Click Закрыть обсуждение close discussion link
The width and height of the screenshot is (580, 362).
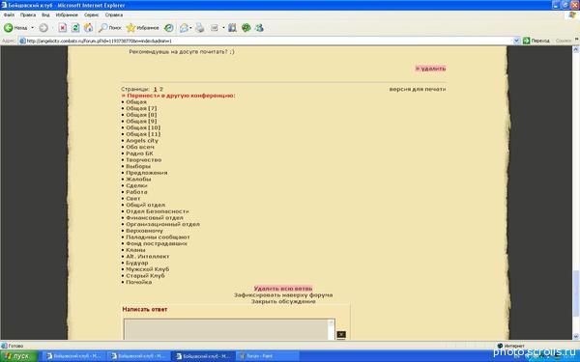[283, 301]
